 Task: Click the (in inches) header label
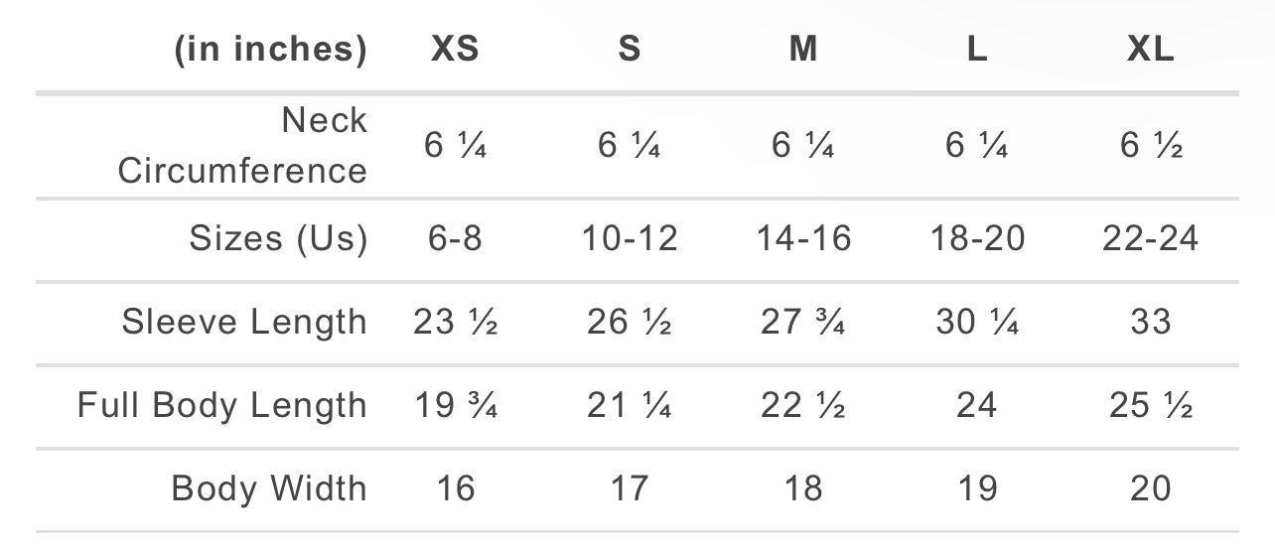(x=271, y=51)
